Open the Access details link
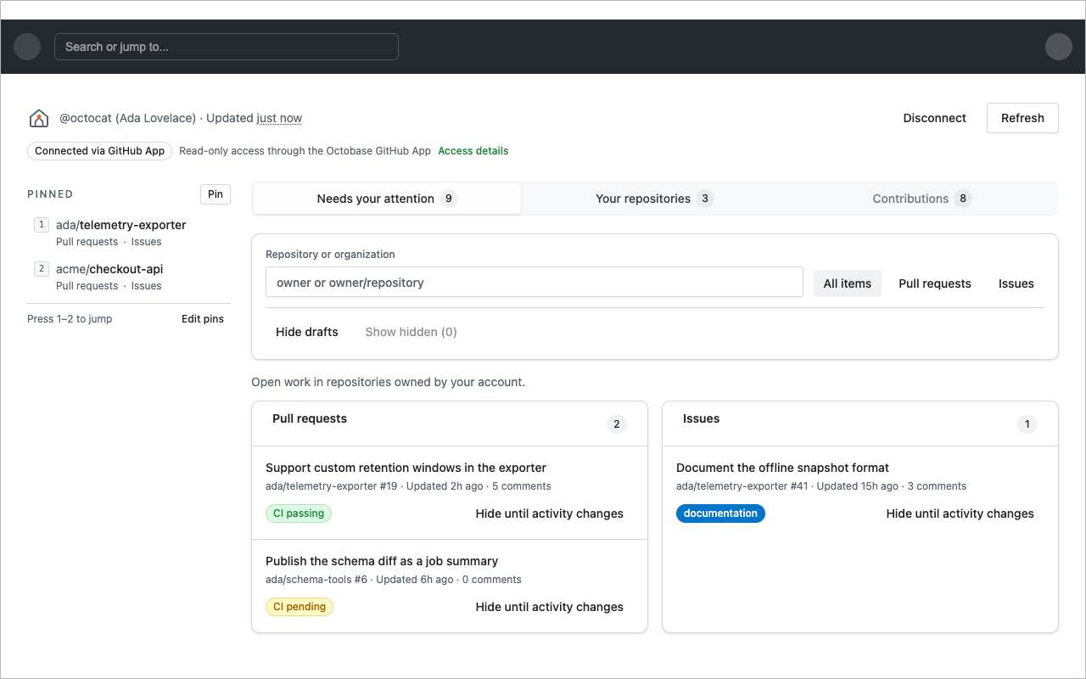Image resolution: width=1086 pixels, height=679 pixels. pos(473,151)
